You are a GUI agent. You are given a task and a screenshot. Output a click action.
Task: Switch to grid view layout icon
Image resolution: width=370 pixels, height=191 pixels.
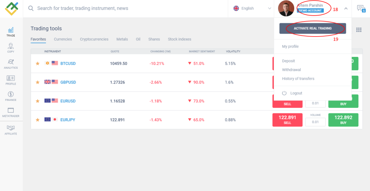359,30
